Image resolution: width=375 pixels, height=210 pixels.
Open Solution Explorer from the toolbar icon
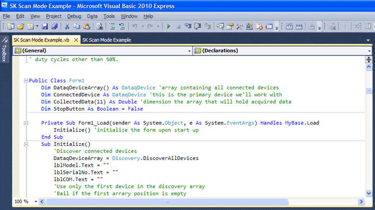[x=220, y=27]
